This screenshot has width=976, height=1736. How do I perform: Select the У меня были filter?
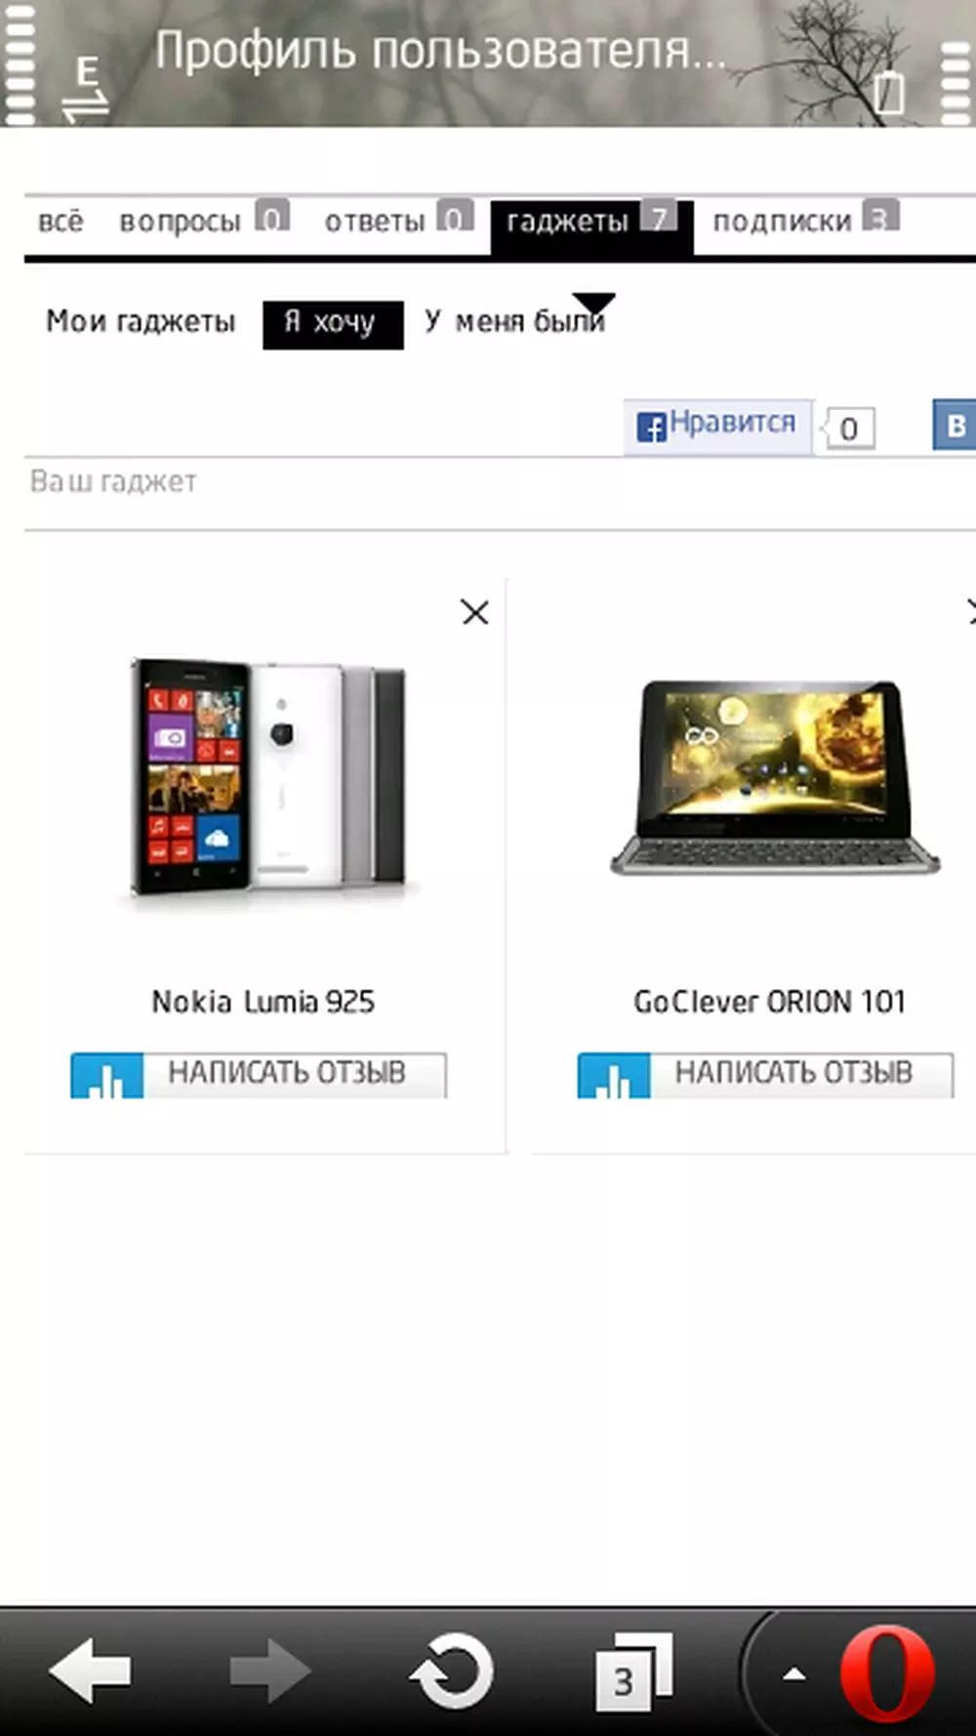point(514,322)
